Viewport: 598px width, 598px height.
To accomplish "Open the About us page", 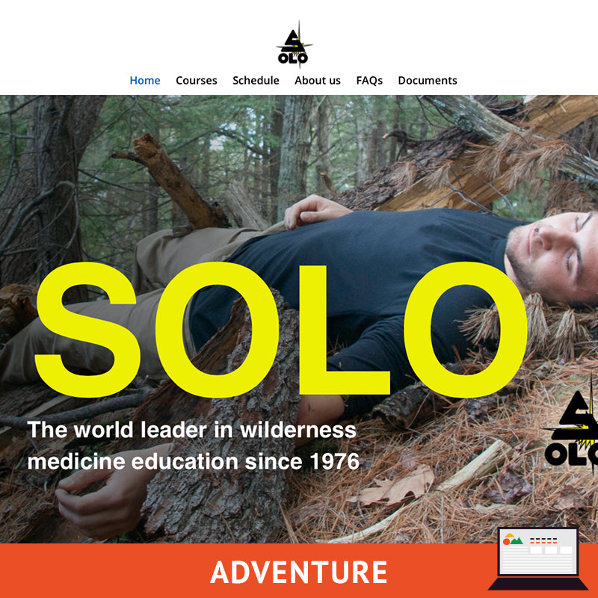I will [x=318, y=81].
